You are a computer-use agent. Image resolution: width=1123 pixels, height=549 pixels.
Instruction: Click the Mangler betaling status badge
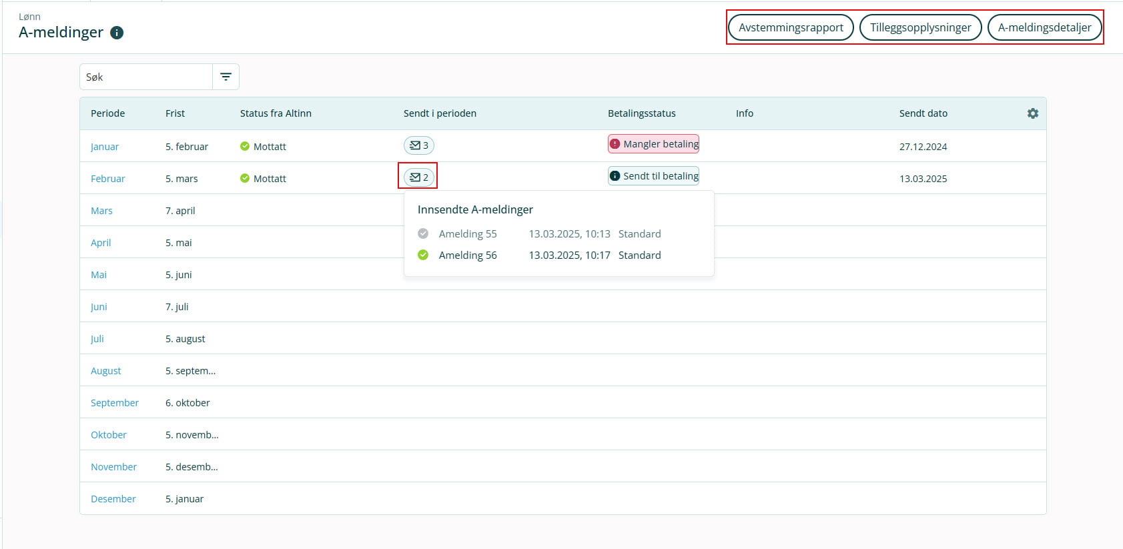[x=653, y=144]
